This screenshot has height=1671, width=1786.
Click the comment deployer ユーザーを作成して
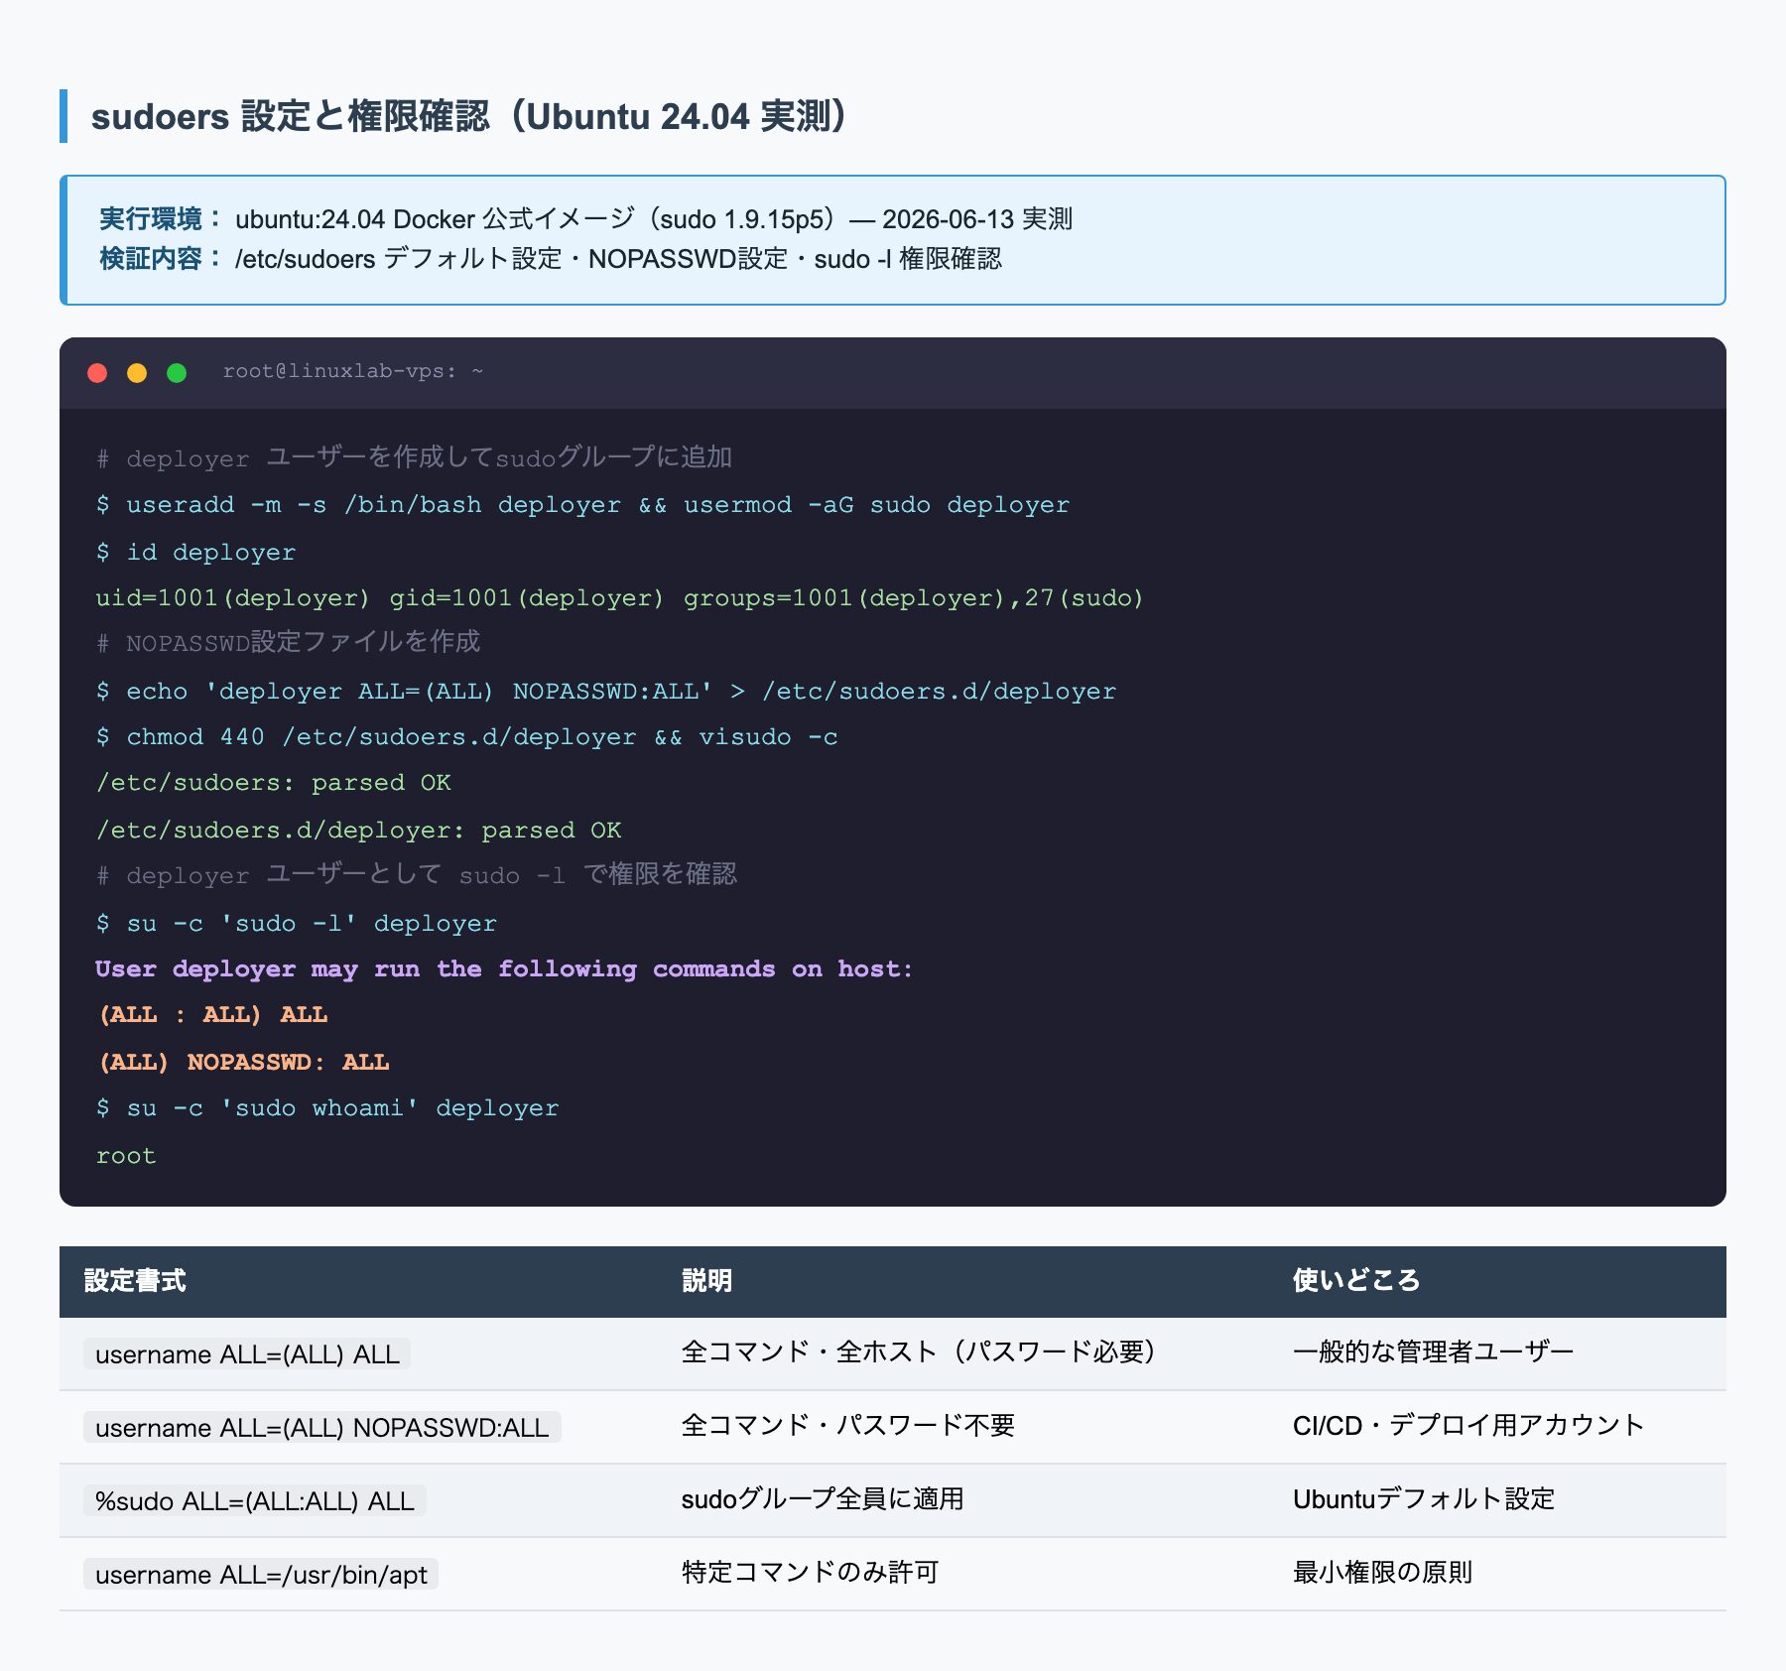coord(414,457)
